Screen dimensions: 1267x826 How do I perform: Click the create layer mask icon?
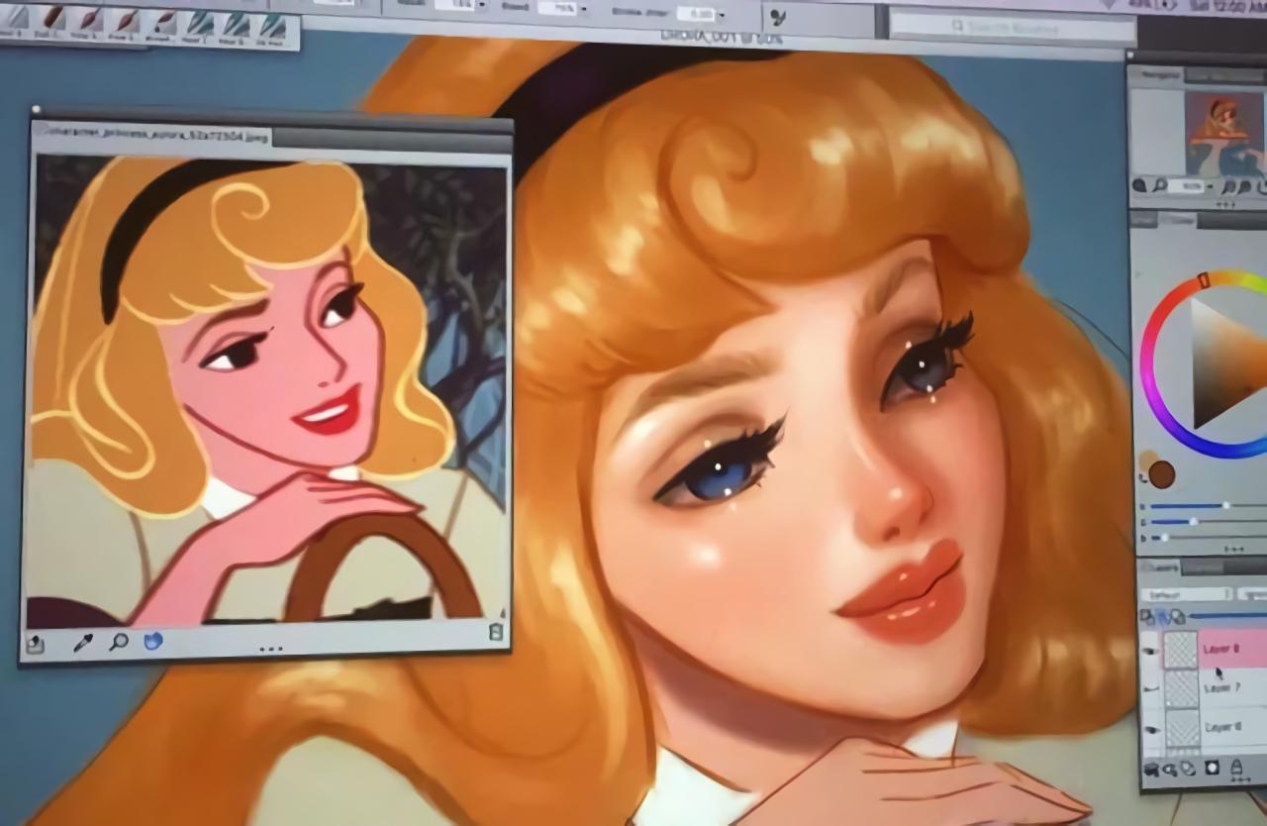coord(1212,768)
